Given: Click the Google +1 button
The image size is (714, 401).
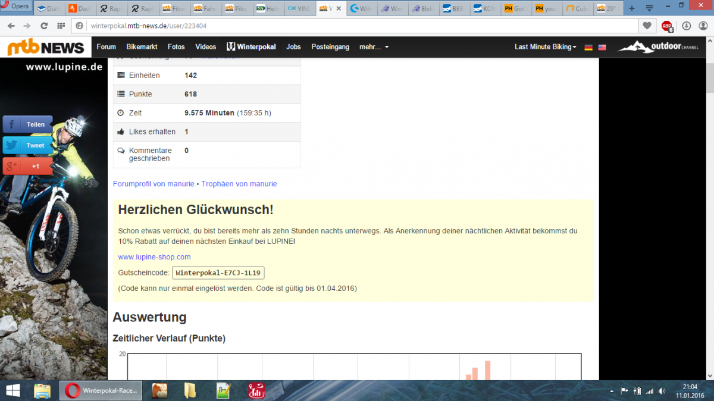Looking at the screenshot, I should coord(27,166).
